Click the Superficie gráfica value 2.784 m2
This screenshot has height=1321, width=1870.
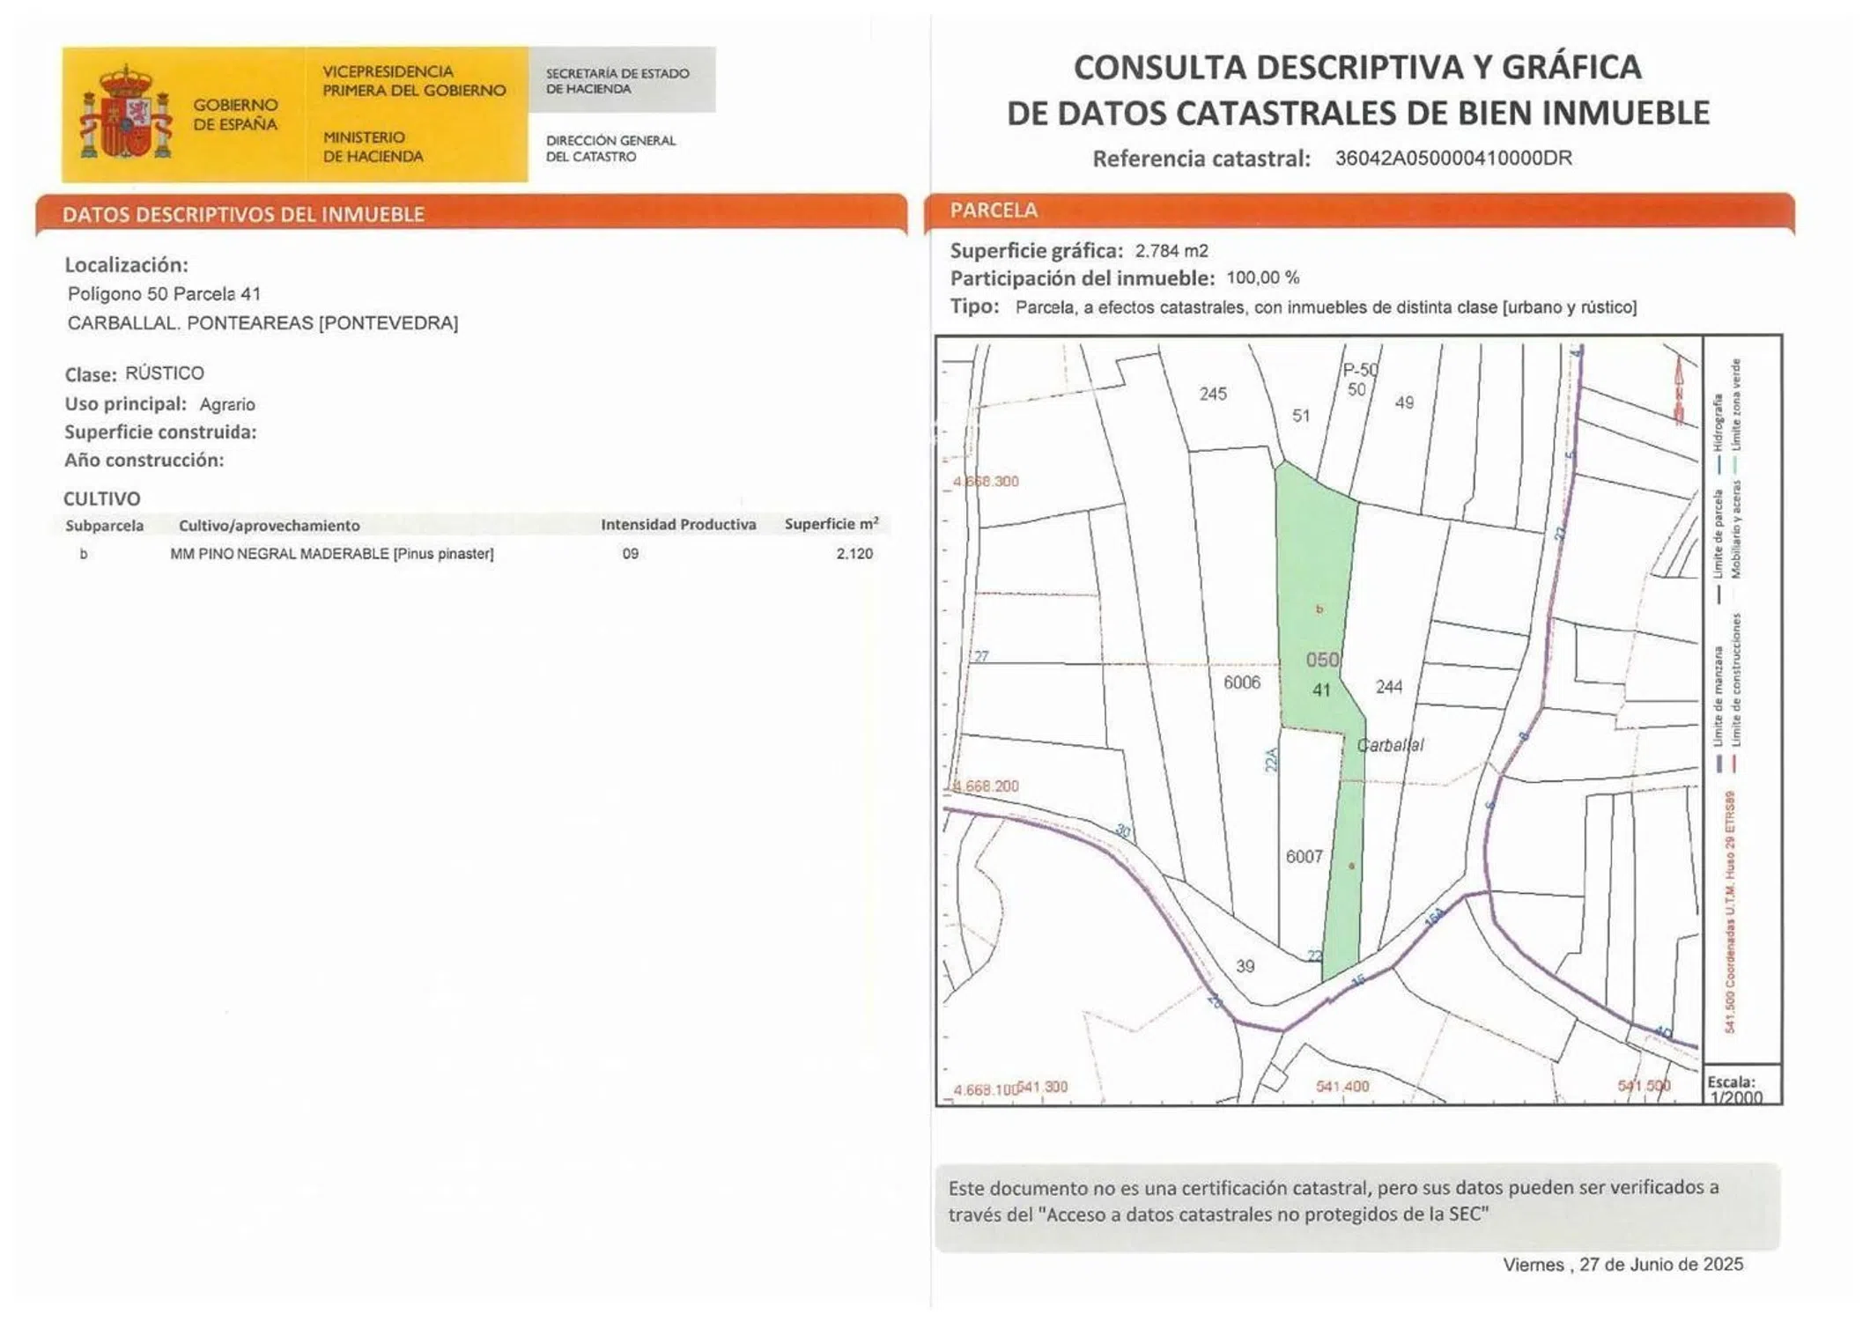pyautogui.click(x=1171, y=251)
